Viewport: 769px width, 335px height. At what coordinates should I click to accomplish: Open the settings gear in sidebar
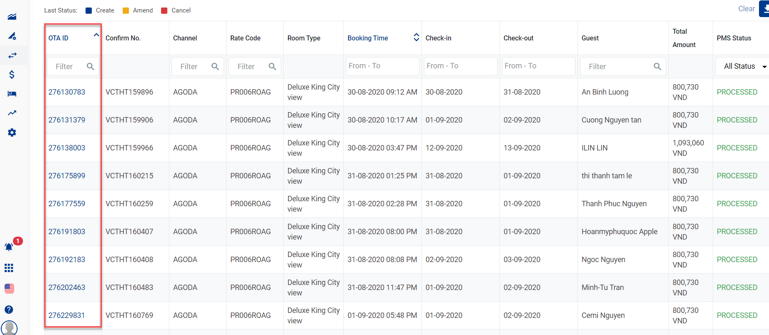point(12,132)
